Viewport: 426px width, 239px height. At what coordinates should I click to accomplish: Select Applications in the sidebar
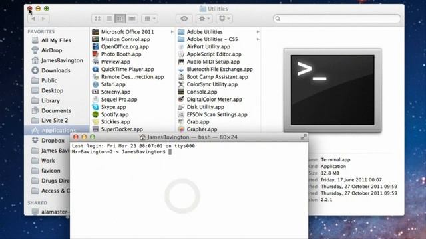(57, 131)
